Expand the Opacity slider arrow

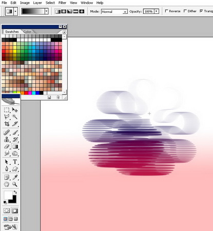[157, 11]
